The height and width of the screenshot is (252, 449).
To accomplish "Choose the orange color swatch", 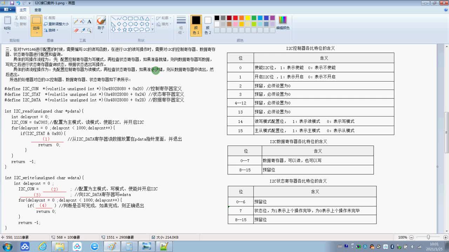I will tap(242, 18).
